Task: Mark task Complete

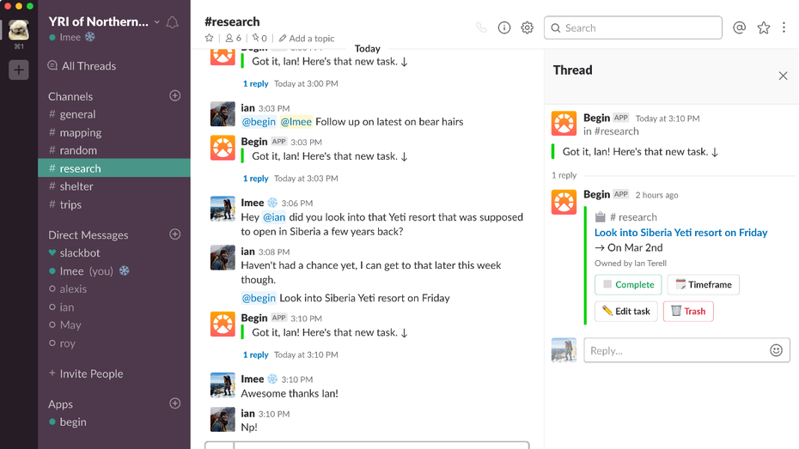Action: pos(628,284)
